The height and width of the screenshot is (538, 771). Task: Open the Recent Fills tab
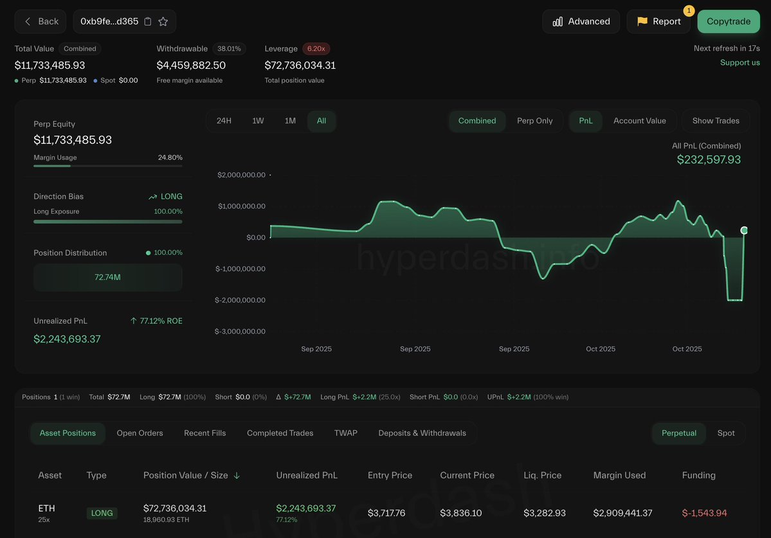204,433
